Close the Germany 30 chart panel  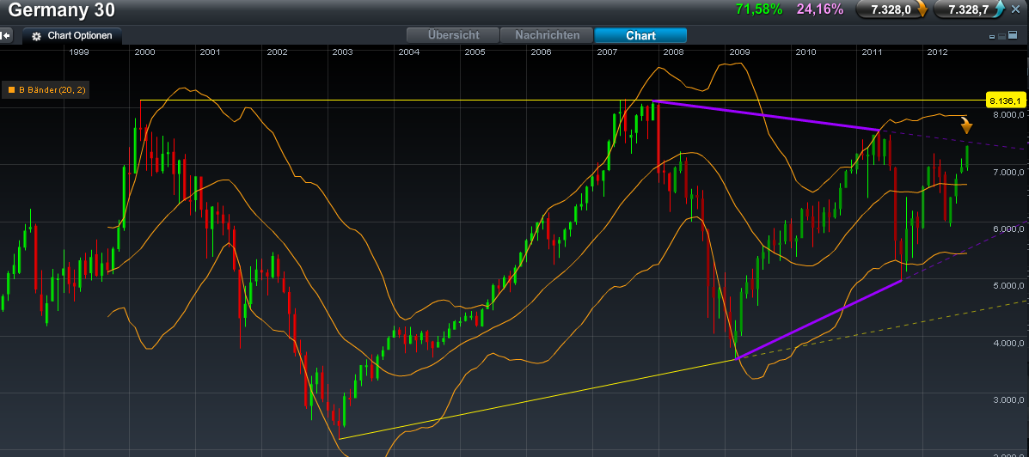(x=1015, y=9)
